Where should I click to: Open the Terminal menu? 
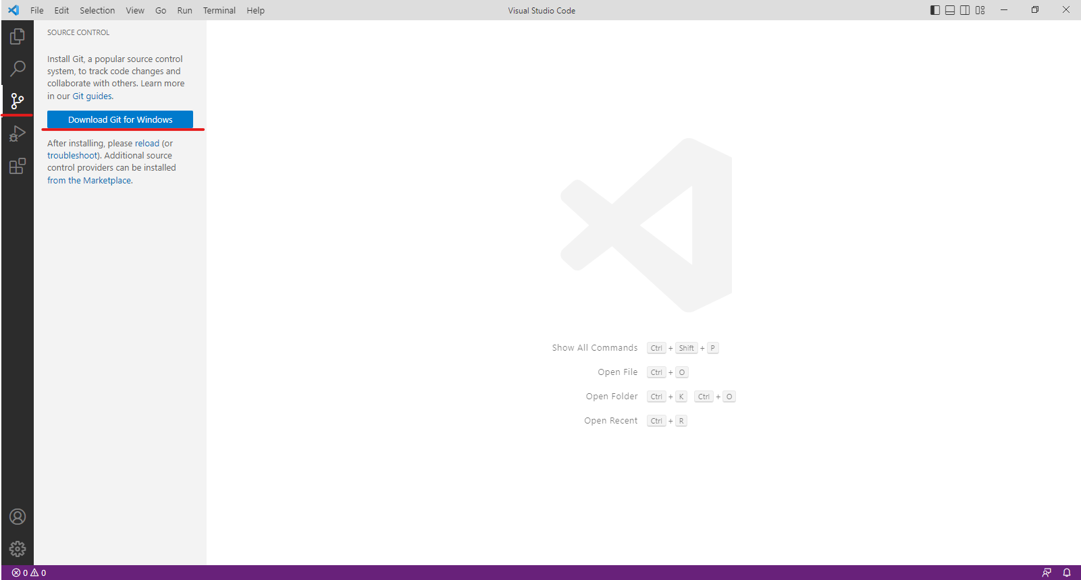[219, 10]
